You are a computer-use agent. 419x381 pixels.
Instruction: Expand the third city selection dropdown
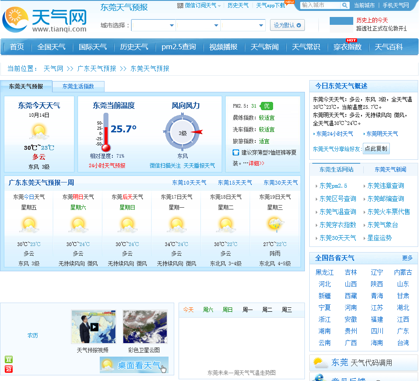pos(243,25)
